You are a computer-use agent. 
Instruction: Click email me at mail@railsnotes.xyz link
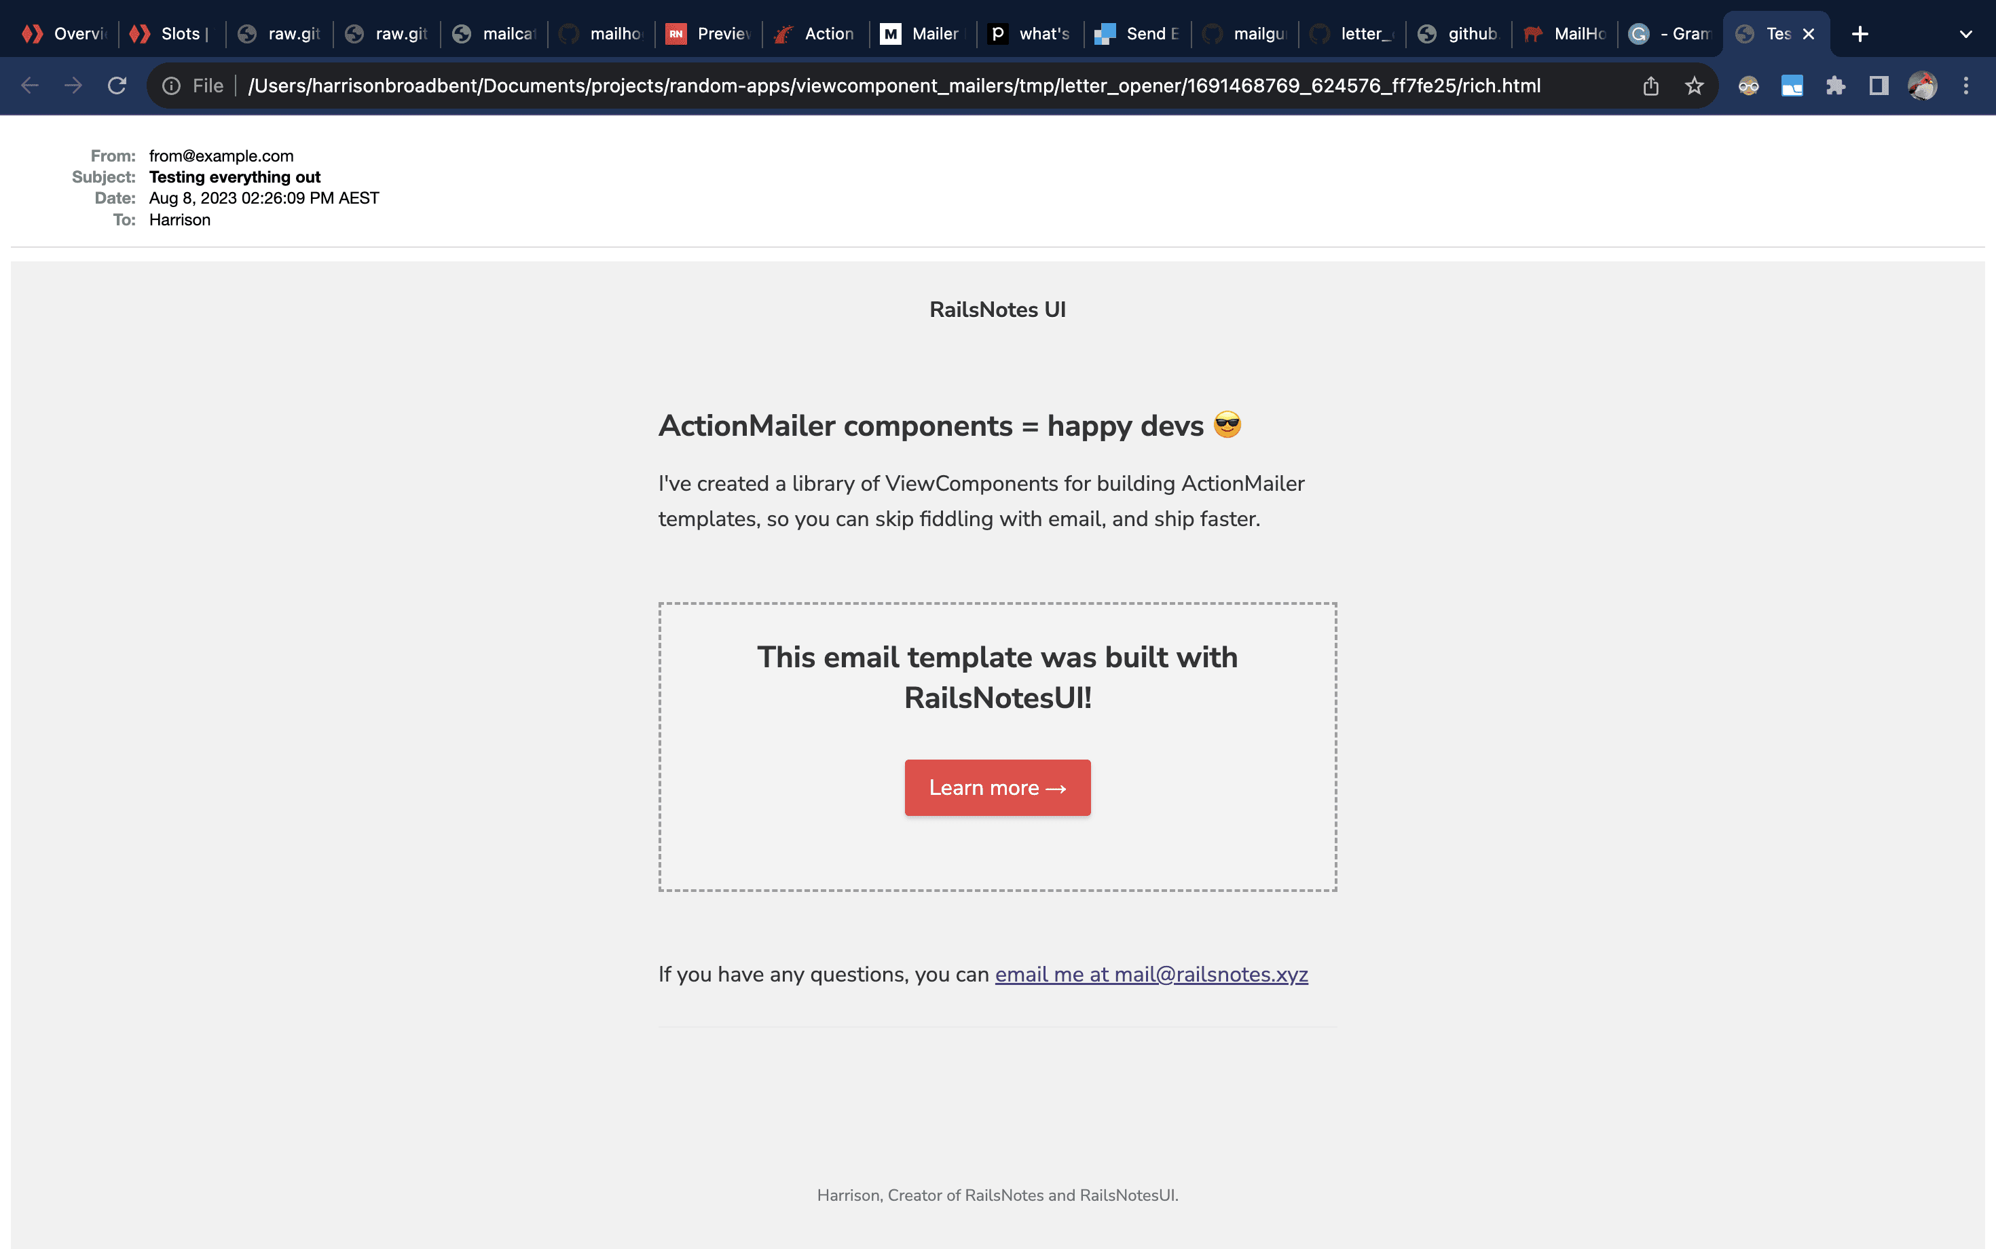1151,973
